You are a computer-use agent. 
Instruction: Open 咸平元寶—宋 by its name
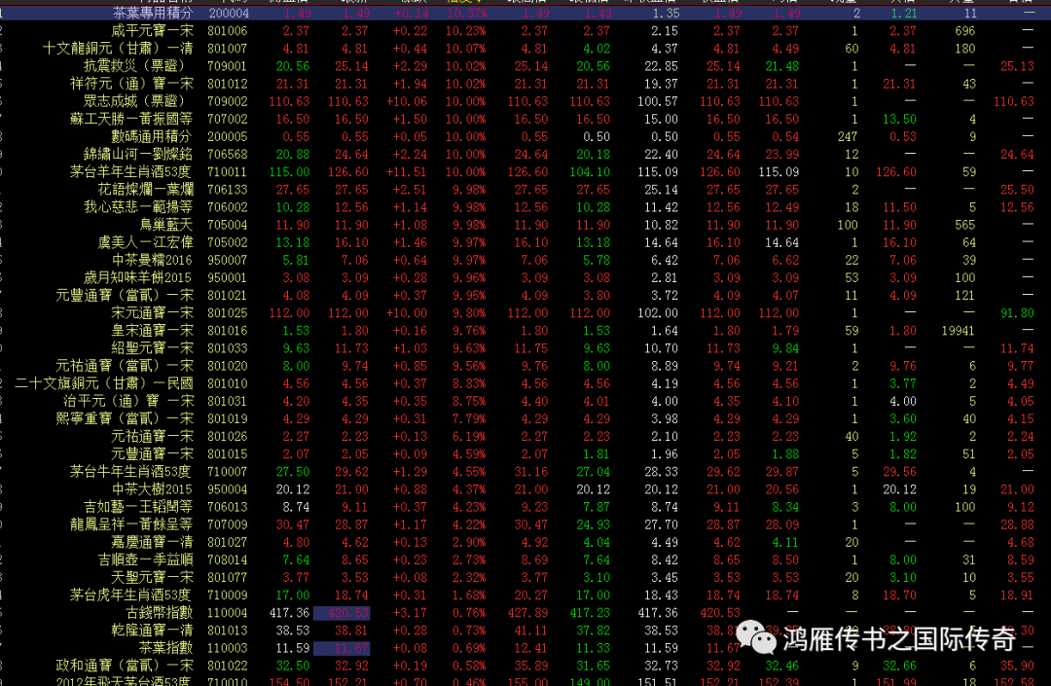pos(153,31)
